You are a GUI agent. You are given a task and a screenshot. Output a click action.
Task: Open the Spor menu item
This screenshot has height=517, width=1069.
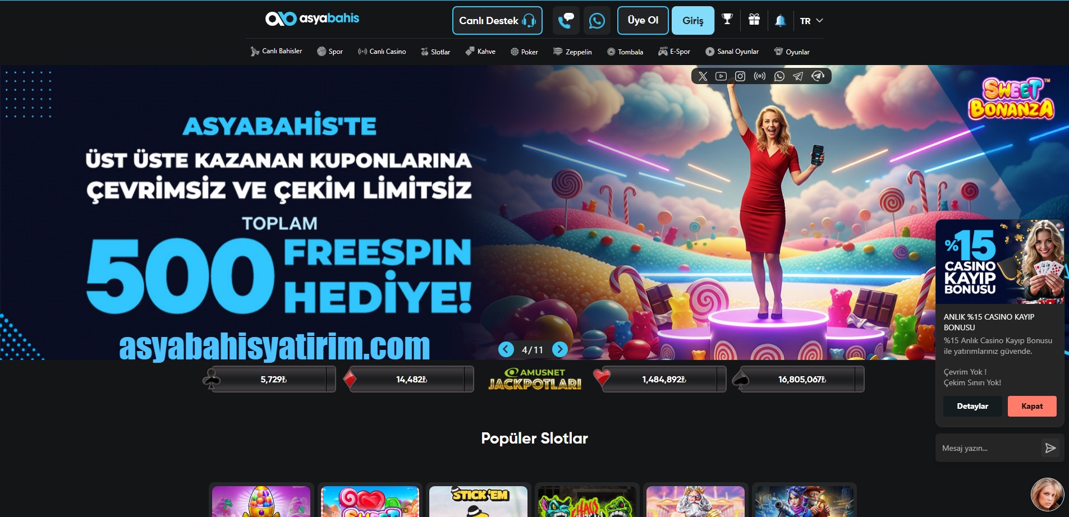point(330,52)
